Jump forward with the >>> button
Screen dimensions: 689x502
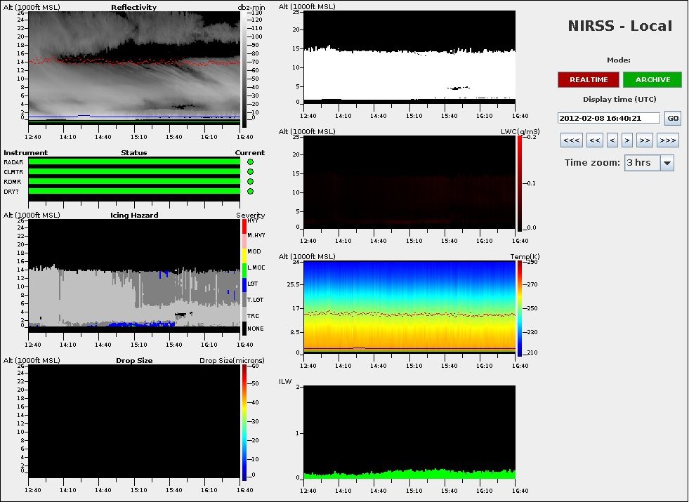point(668,140)
